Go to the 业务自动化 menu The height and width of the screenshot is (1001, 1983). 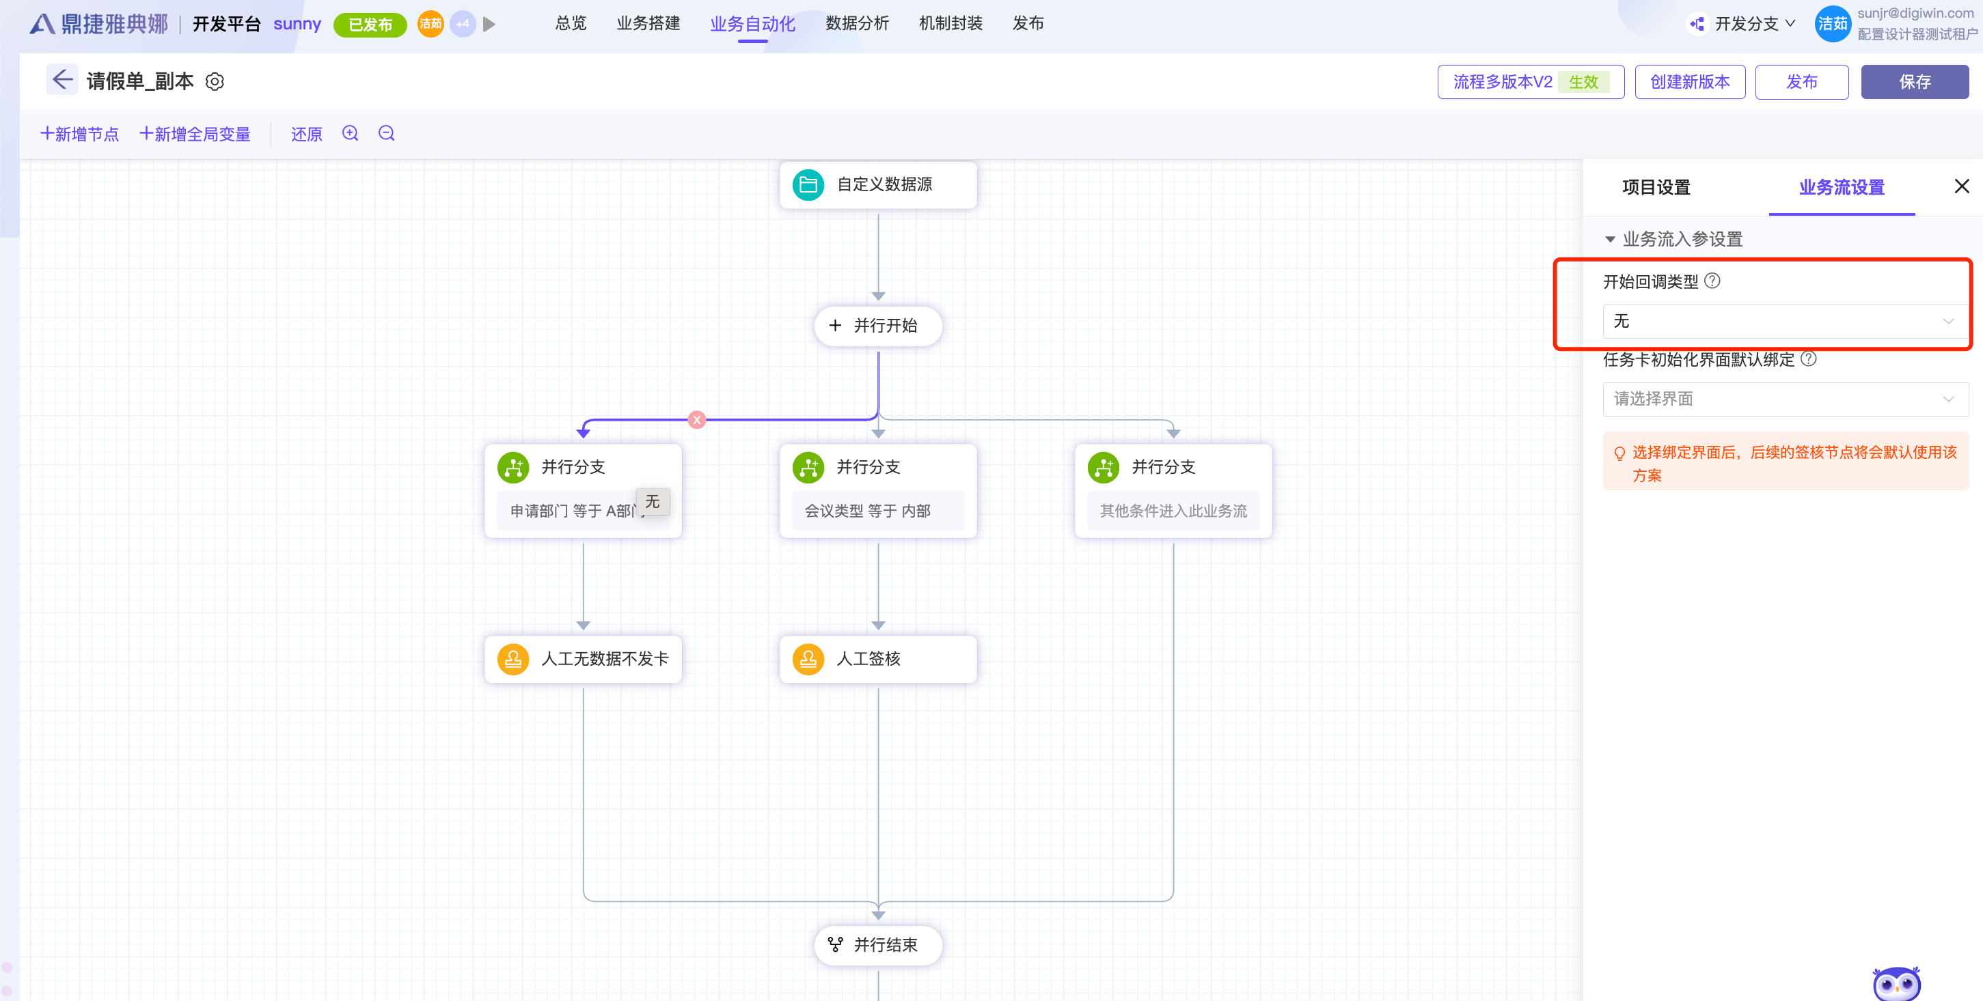752,24
